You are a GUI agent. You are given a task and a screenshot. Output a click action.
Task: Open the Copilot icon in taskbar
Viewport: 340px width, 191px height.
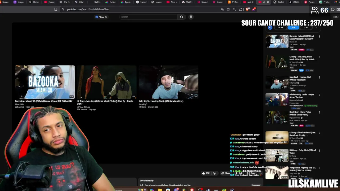pyautogui.click(x=152, y=190)
